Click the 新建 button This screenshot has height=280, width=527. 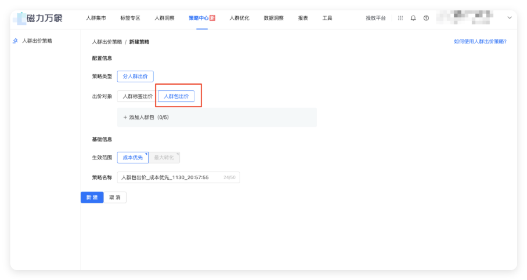pyautogui.click(x=92, y=198)
